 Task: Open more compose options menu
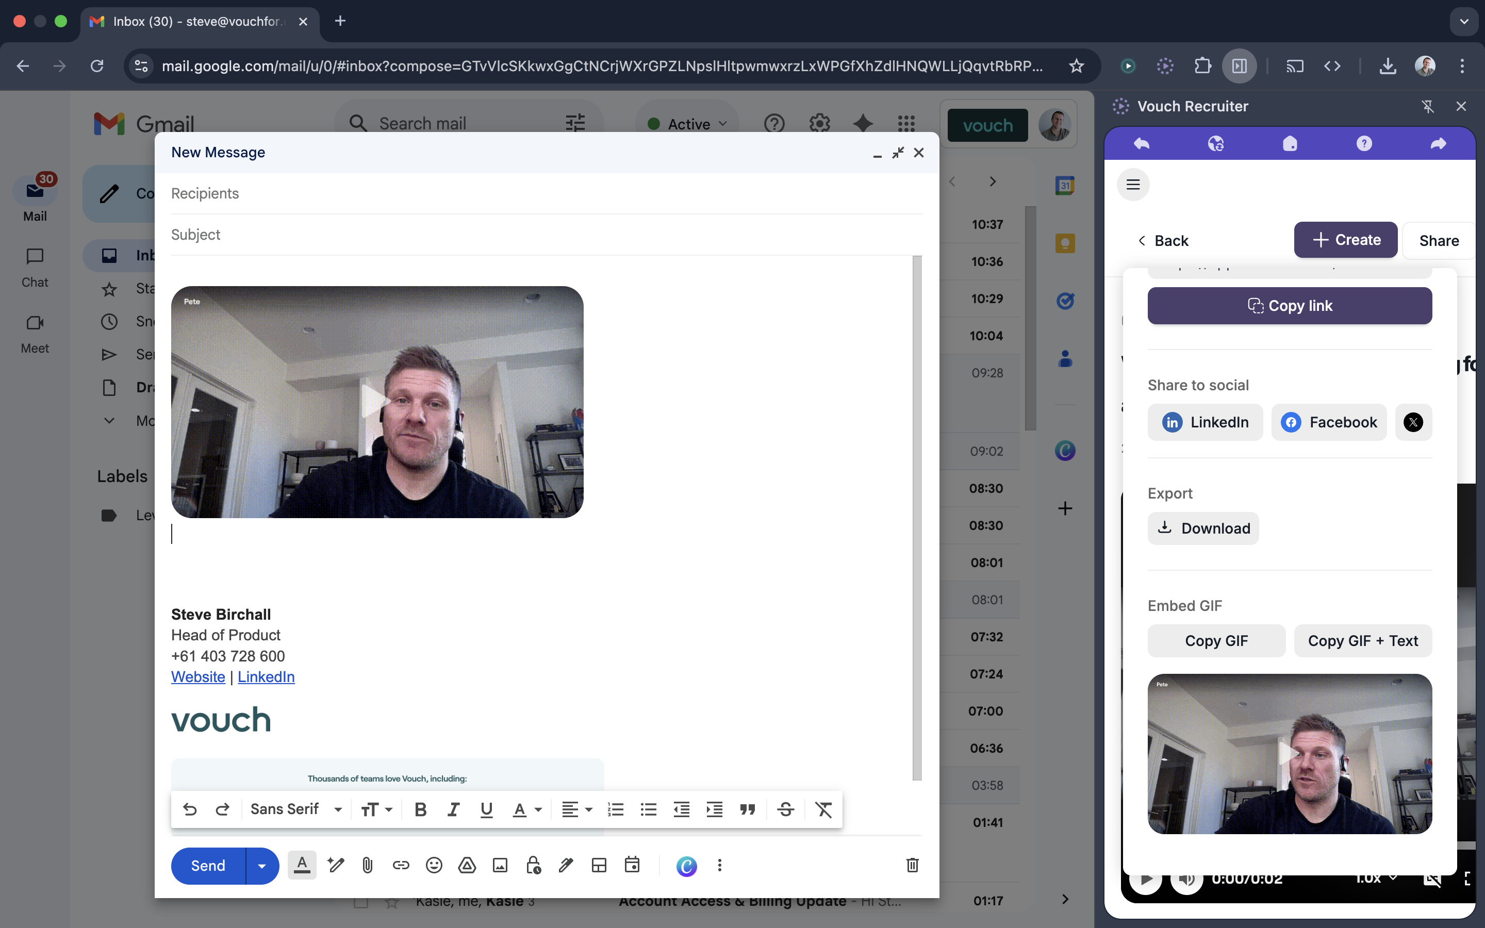click(x=720, y=866)
